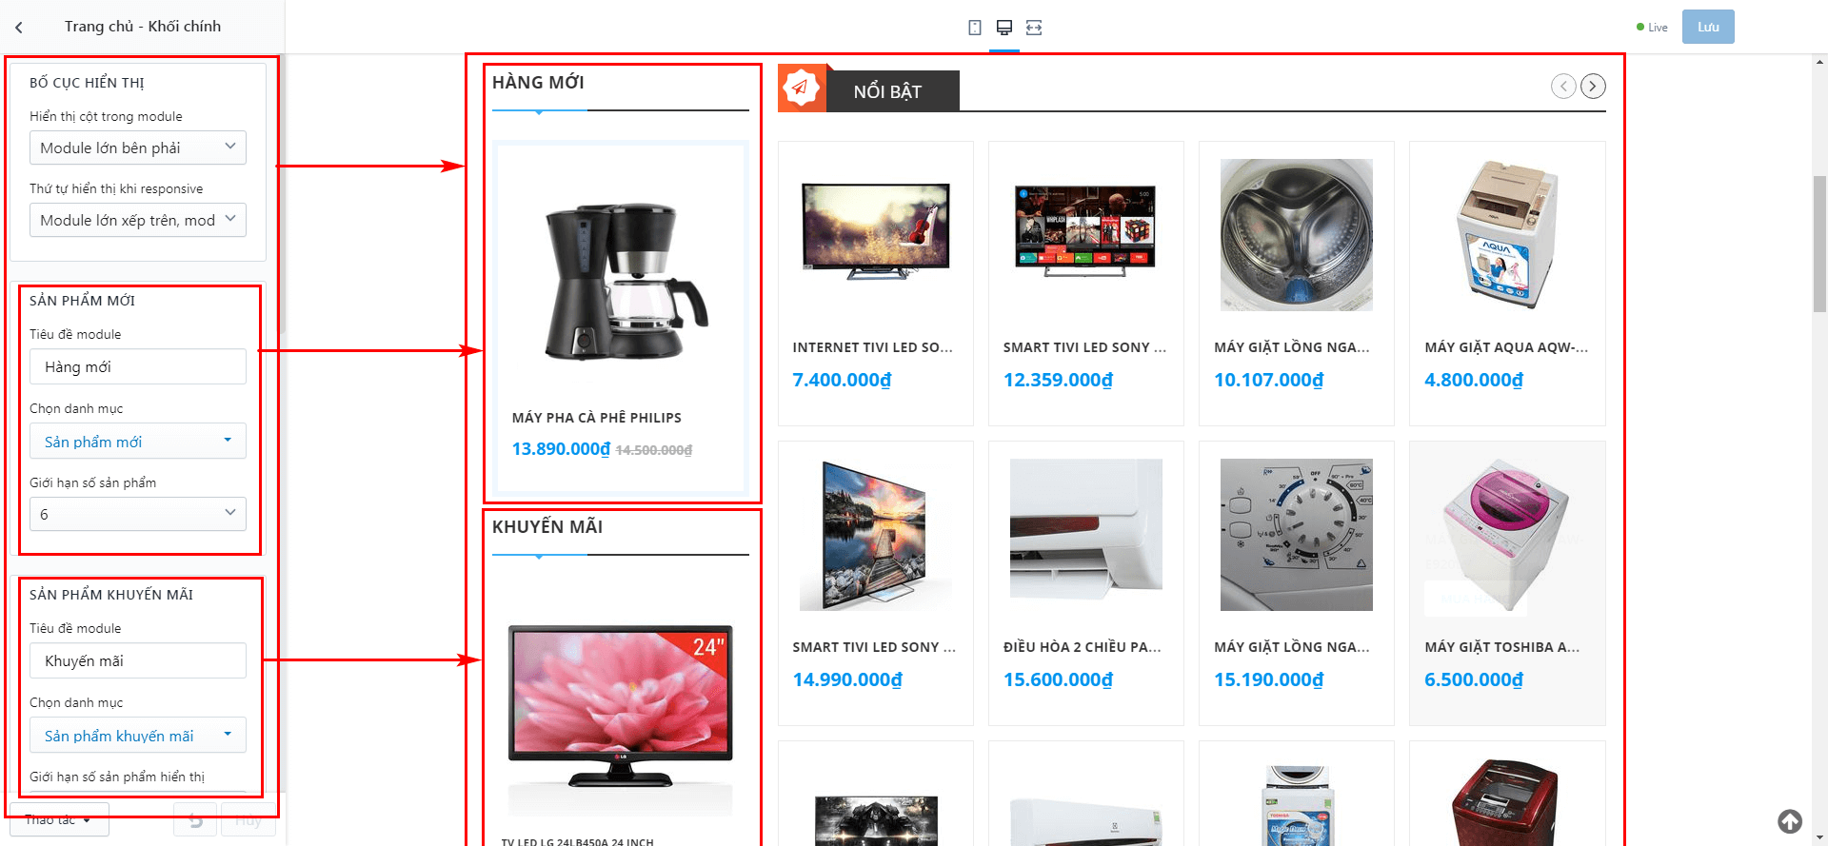This screenshot has width=1828, height=846.
Task: Switch to full-width preview mode
Action: [x=1034, y=28]
